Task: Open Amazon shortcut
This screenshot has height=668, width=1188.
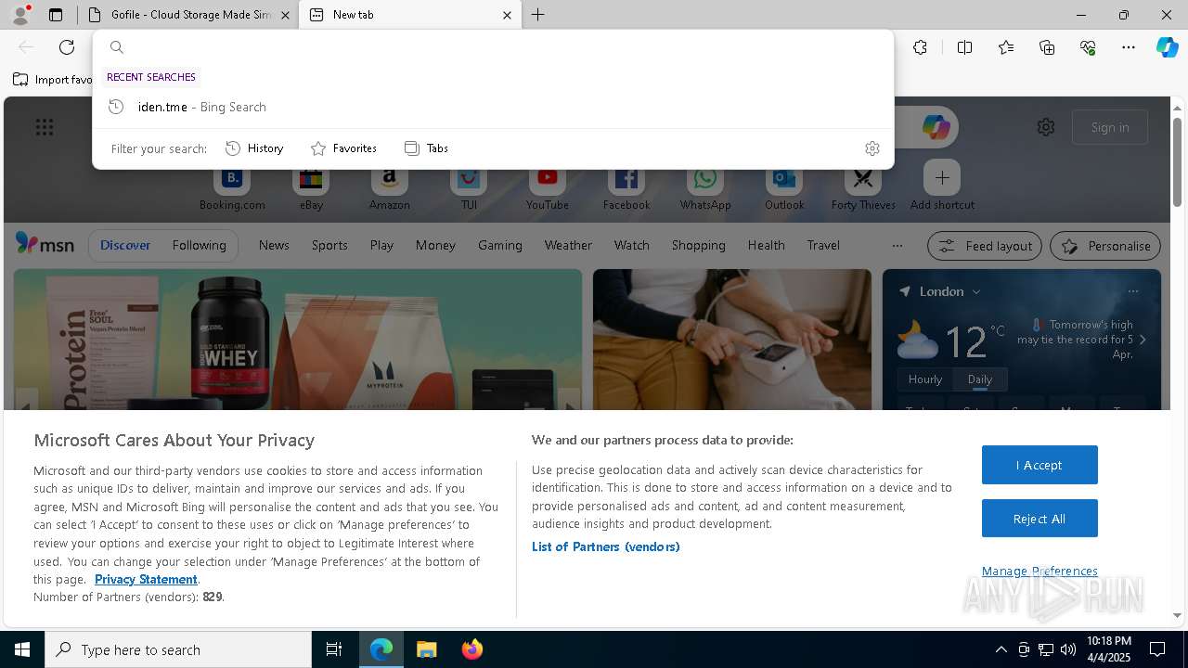Action: (390, 187)
